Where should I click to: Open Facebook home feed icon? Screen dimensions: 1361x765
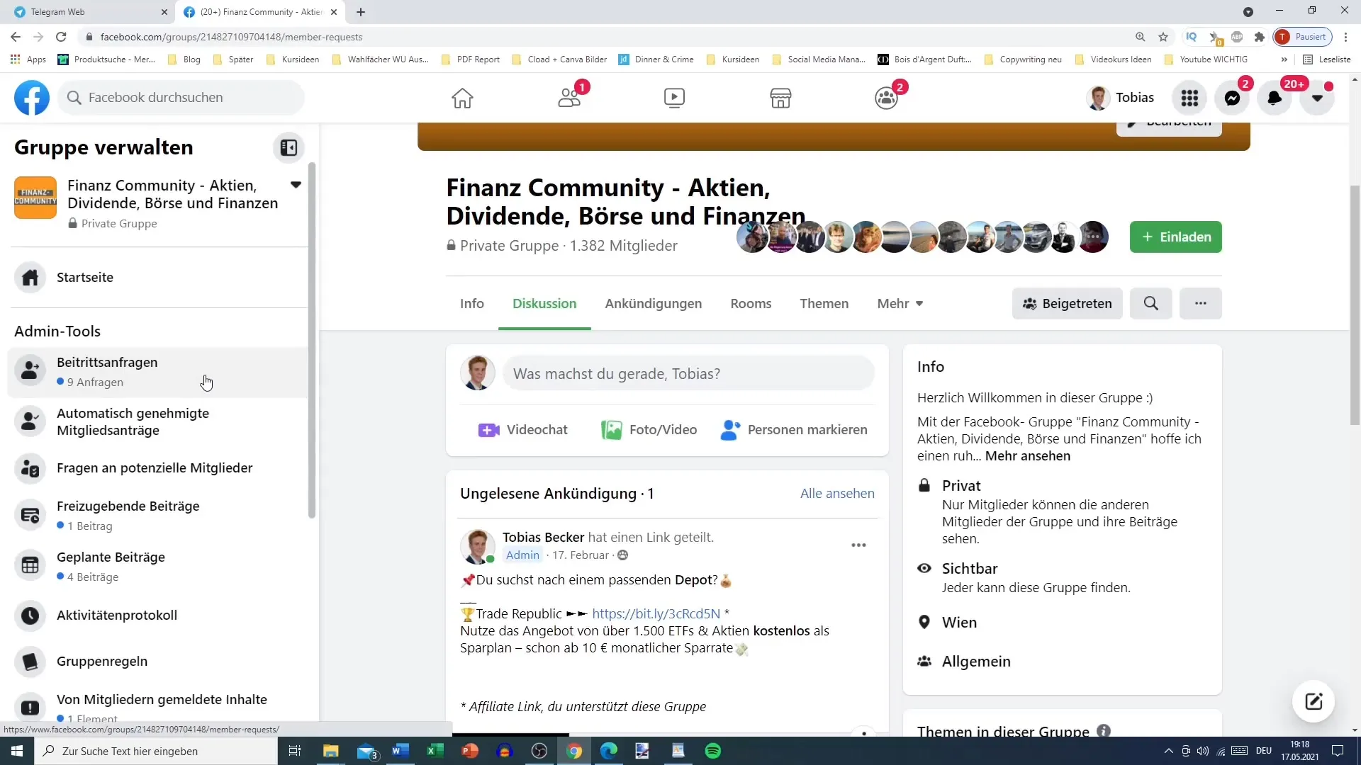(x=462, y=98)
